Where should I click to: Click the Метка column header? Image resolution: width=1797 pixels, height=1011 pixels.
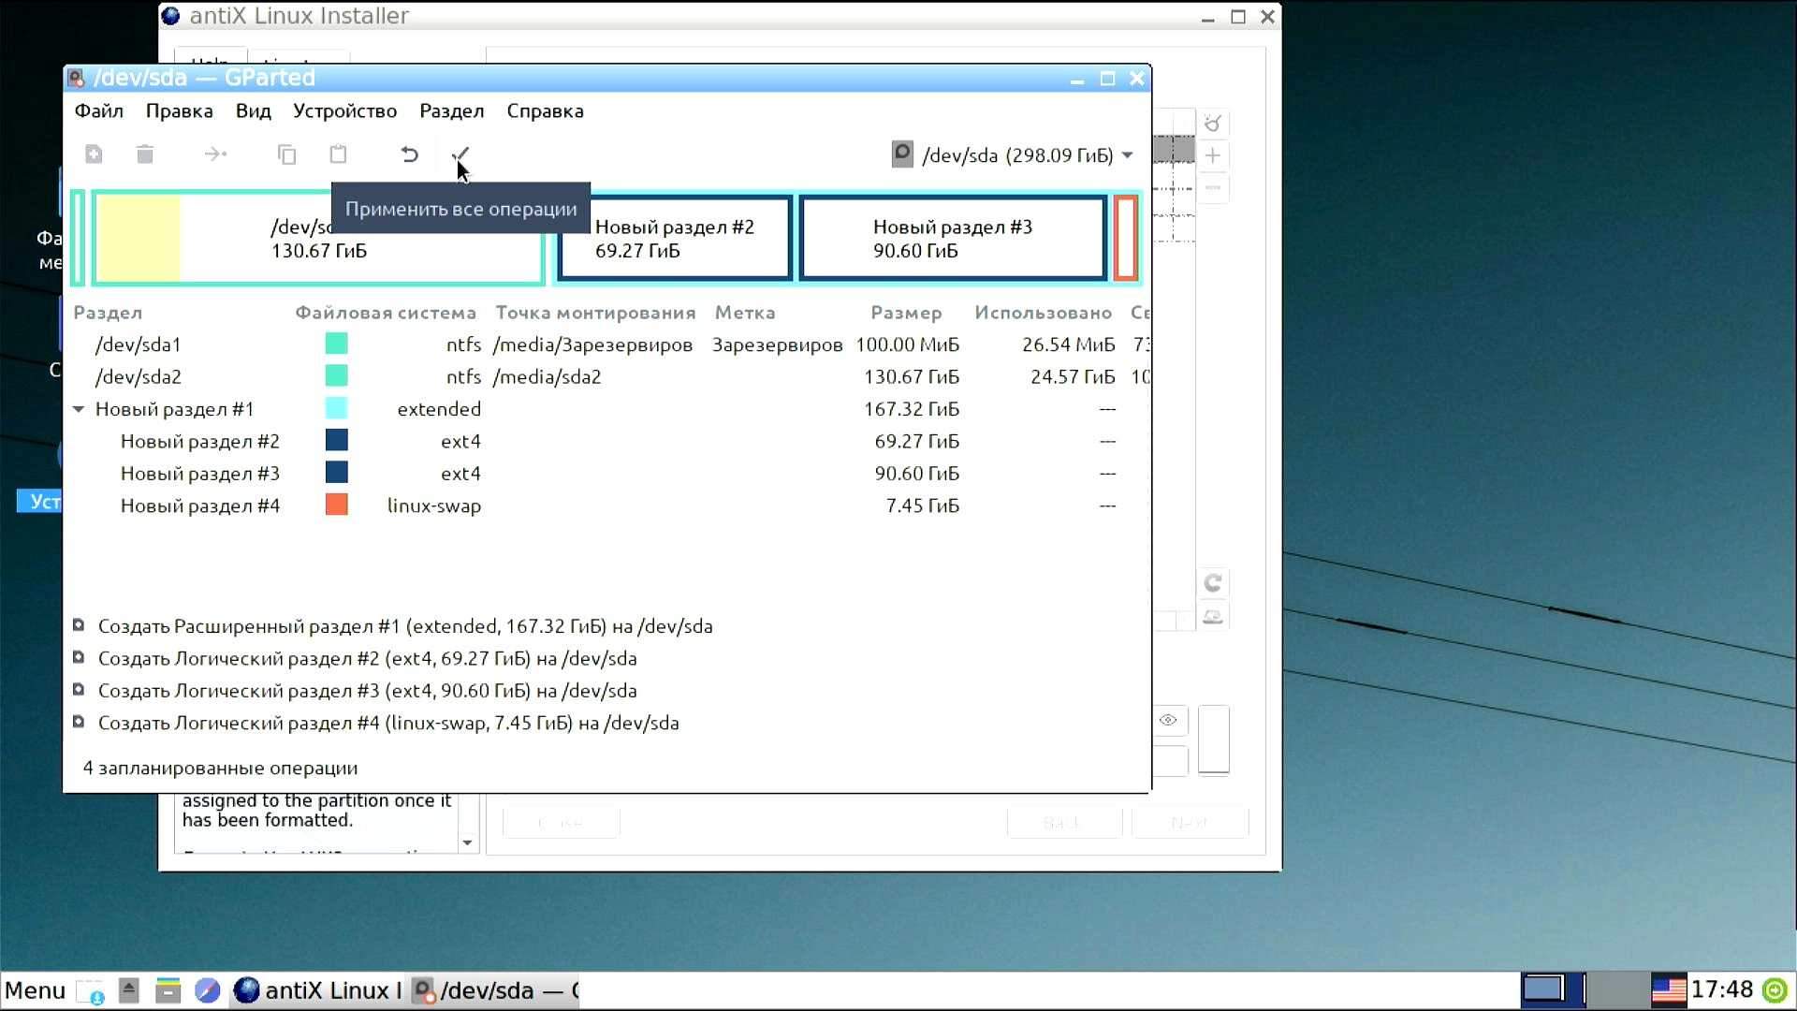745,313
